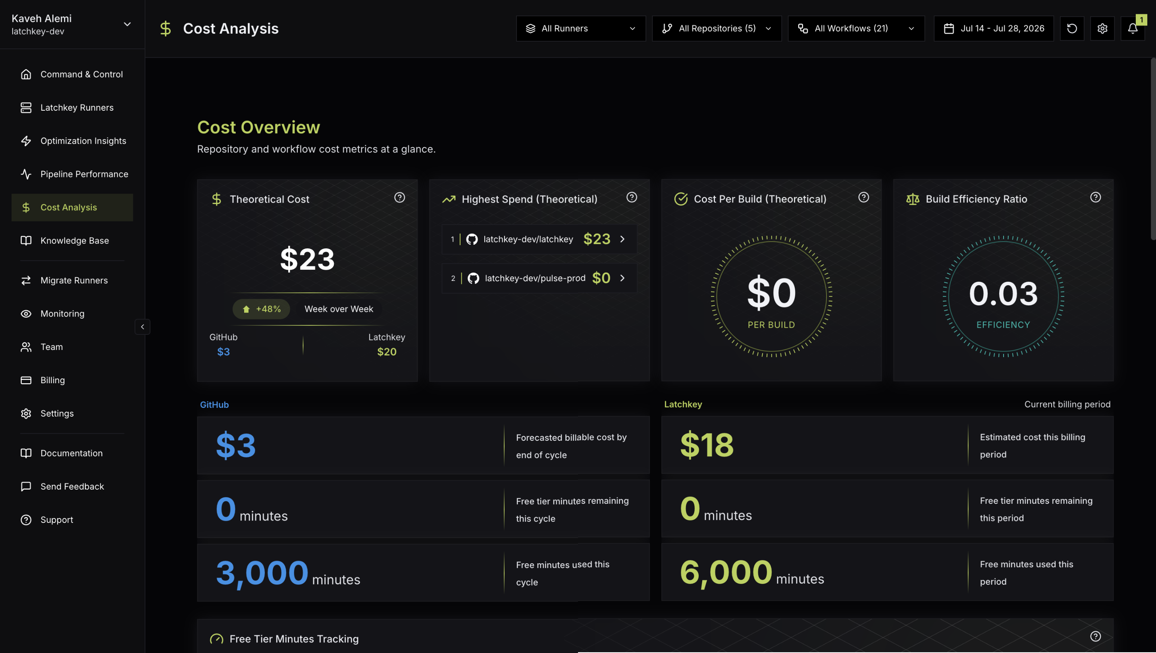Viewport: 1156px width, 653px height.
Task: Open the notifications bell
Action: click(1132, 28)
